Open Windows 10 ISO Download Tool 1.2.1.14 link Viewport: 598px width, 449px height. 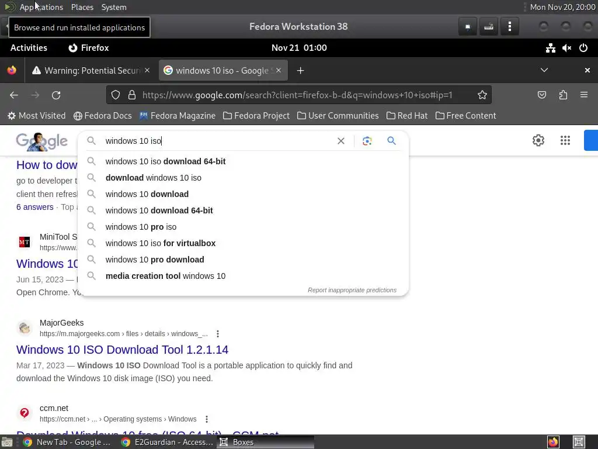(x=123, y=350)
